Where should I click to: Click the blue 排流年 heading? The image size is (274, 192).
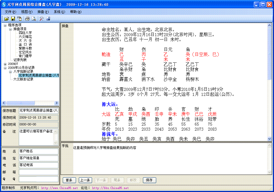pos(110,134)
